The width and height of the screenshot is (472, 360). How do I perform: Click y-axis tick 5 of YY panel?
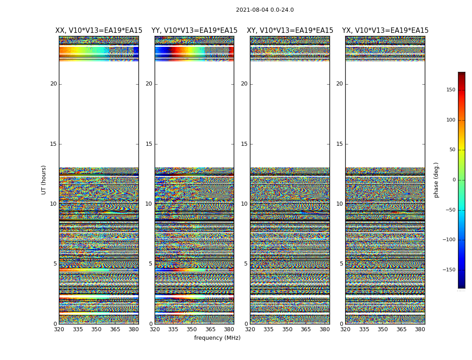pyautogui.click(x=151, y=264)
